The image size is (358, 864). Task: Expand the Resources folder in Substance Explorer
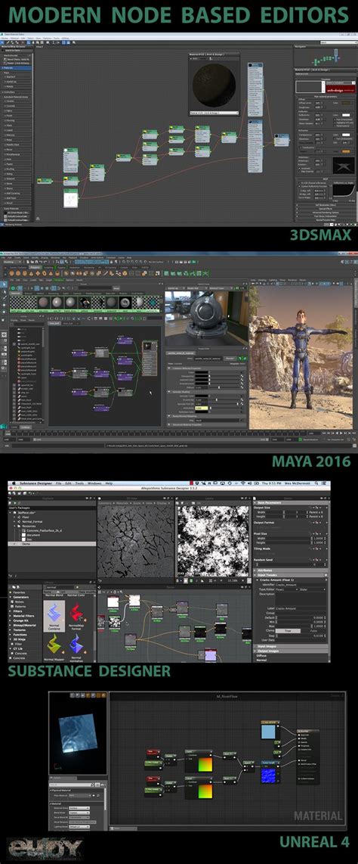[x=14, y=527]
